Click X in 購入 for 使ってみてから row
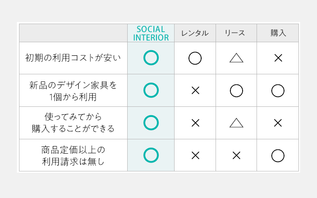The width and height of the screenshot is (317, 198). (278, 123)
